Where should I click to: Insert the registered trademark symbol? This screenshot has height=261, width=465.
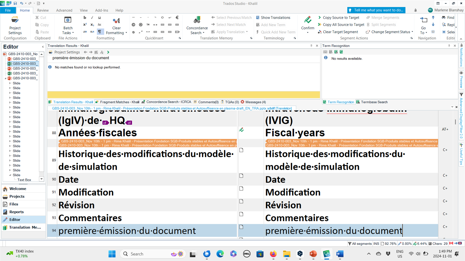point(141,25)
